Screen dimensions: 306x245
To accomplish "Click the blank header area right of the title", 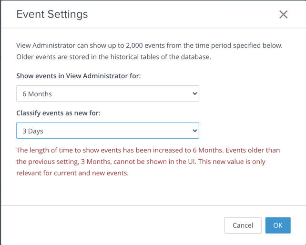I will (x=181, y=14).
